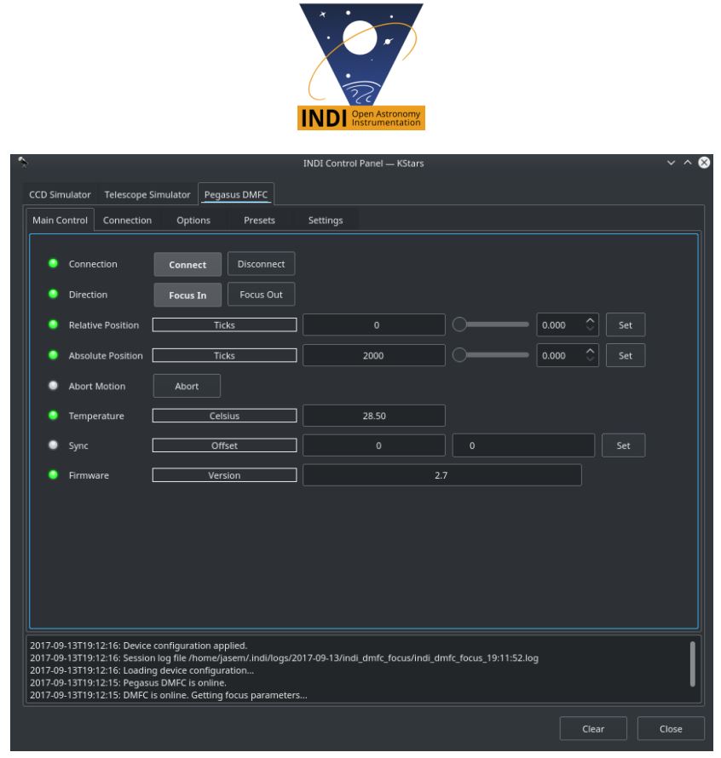
Task: Click the Absolute Position Ticks label box
Action: coord(224,355)
